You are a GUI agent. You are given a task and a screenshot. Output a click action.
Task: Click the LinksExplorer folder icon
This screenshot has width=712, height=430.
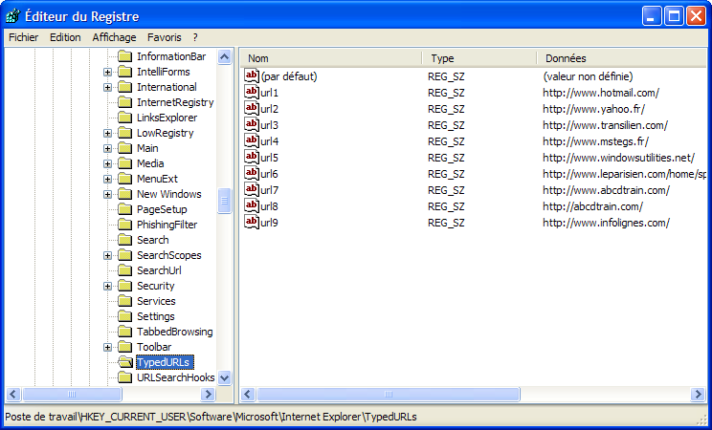[124, 118]
